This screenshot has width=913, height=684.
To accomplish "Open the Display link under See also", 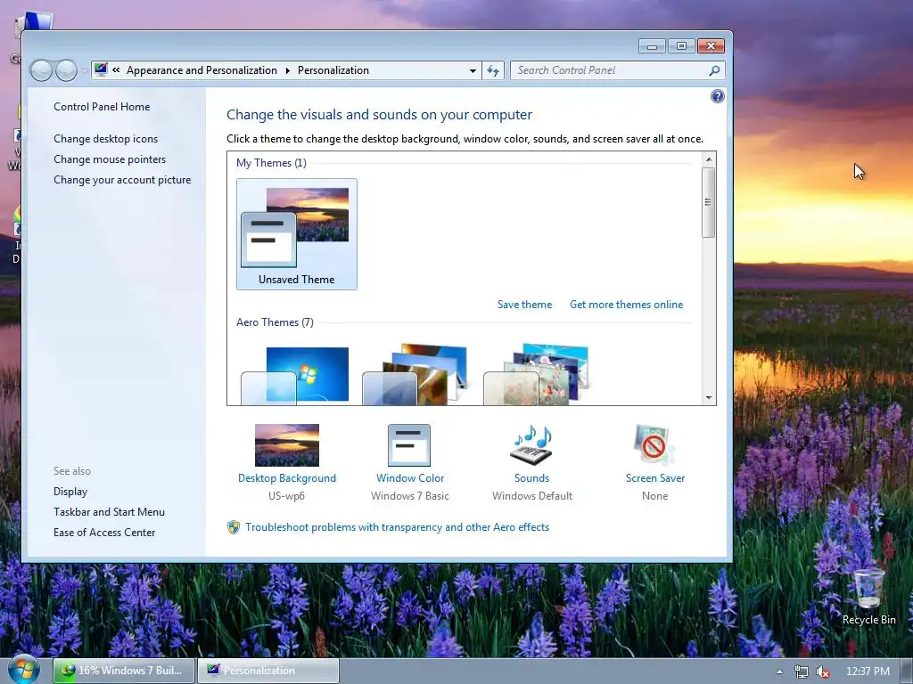I will click(x=70, y=492).
